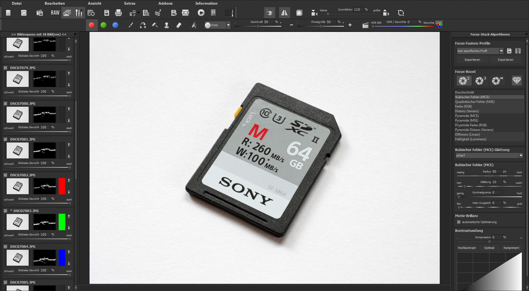Uncheck the DSC07080.JPG image checkbox
Viewport: 529px width, 291px height.
(6, 103)
